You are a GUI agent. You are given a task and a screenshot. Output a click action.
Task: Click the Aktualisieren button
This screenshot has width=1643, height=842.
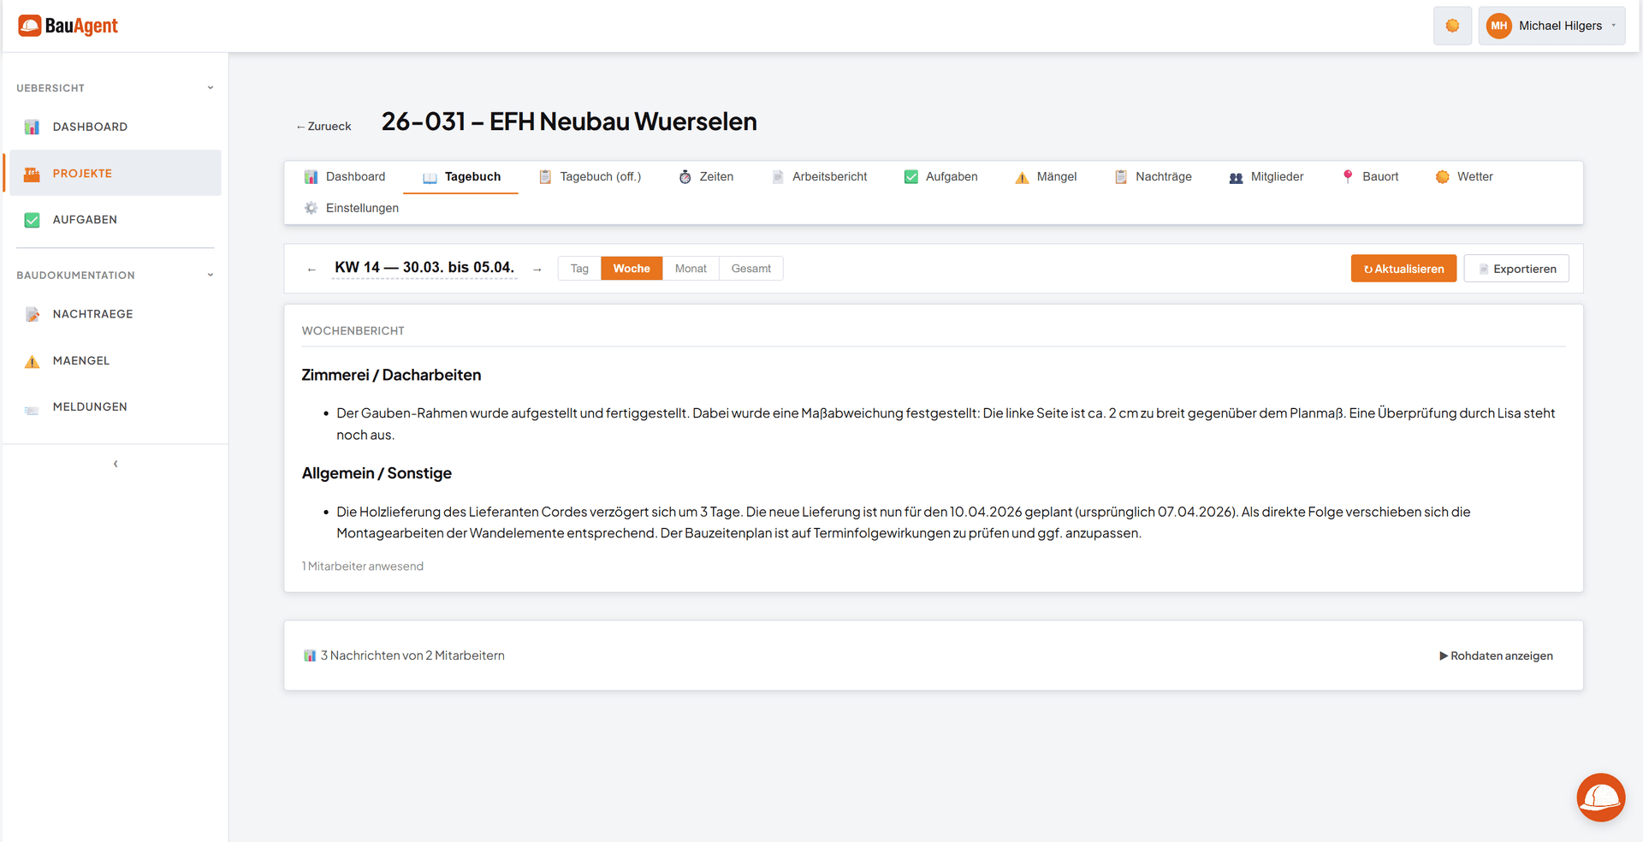coord(1403,268)
